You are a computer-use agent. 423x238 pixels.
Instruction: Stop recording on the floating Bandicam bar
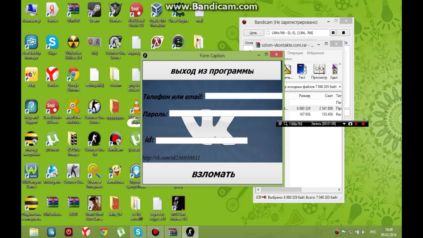[363, 124]
